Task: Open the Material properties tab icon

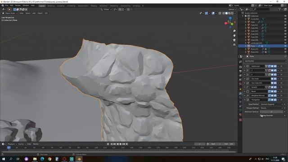Action: tap(240, 114)
